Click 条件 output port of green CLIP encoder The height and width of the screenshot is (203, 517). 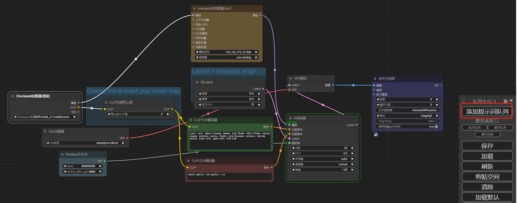(271, 127)
